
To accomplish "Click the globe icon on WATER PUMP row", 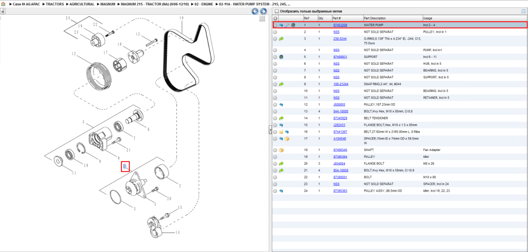I will click(293, 25).
